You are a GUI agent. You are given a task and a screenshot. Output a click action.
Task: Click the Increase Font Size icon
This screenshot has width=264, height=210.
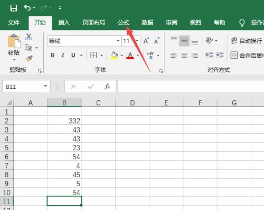click(146, 41)
